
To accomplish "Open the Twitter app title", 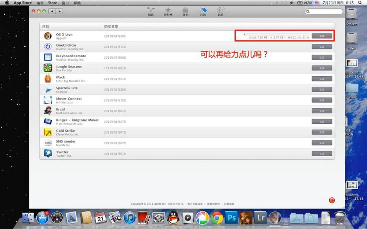I will [62, 152].
